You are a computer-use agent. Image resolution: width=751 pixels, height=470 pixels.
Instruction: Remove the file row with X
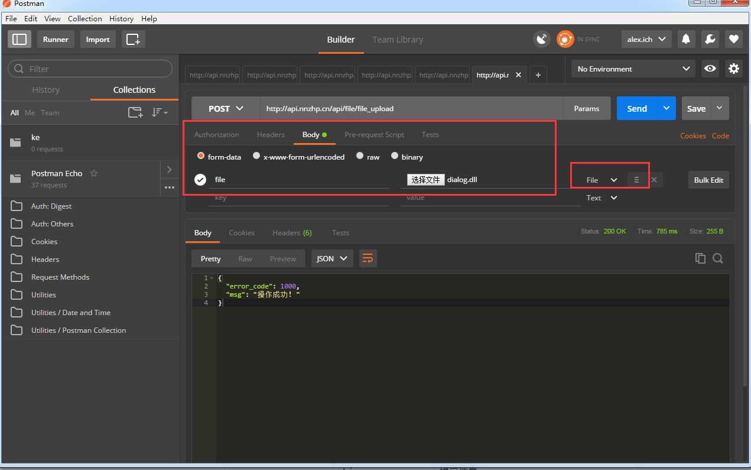[654, 180]
